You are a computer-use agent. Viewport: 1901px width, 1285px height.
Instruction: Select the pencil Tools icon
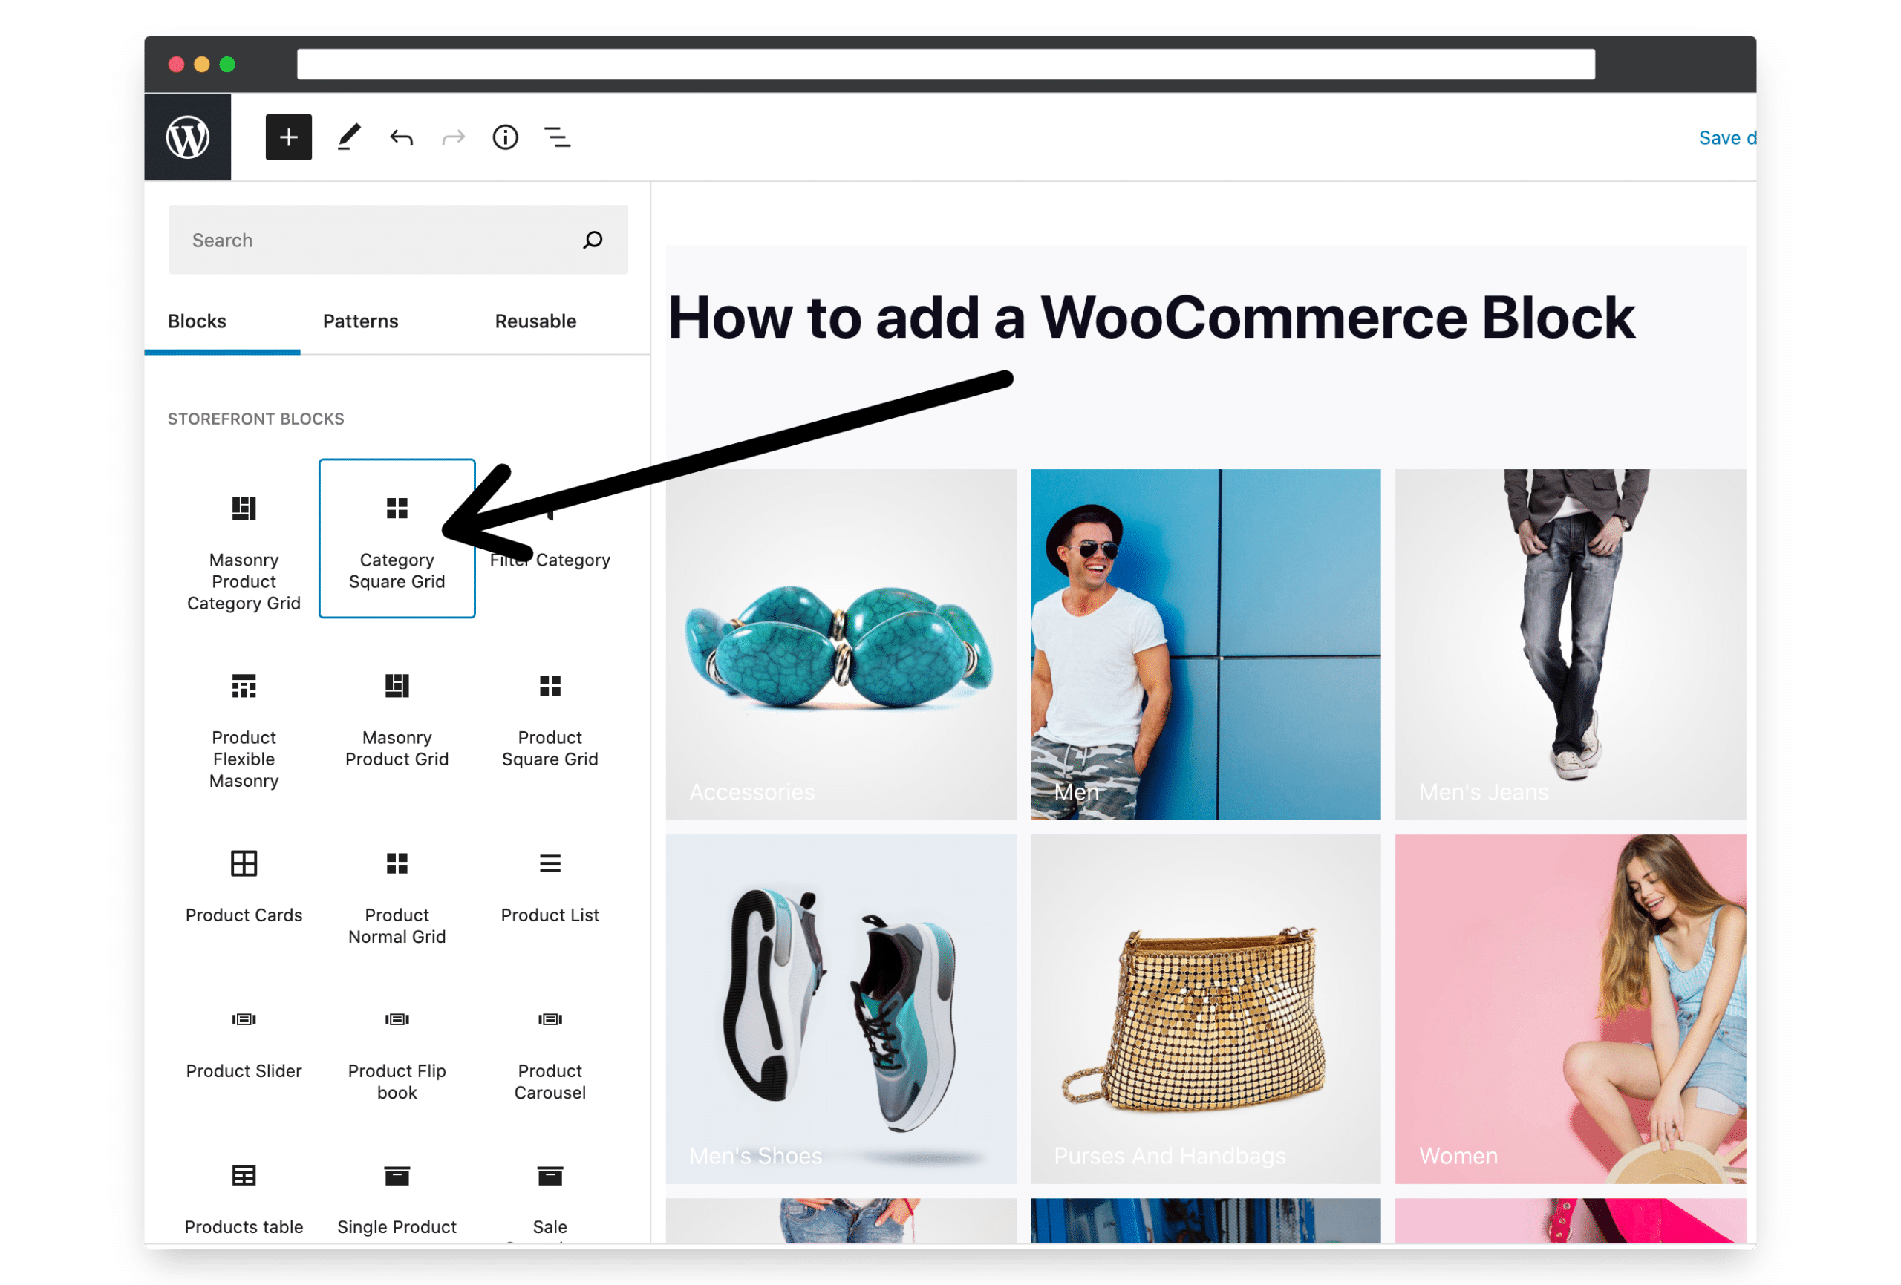(x=349, y=137)
